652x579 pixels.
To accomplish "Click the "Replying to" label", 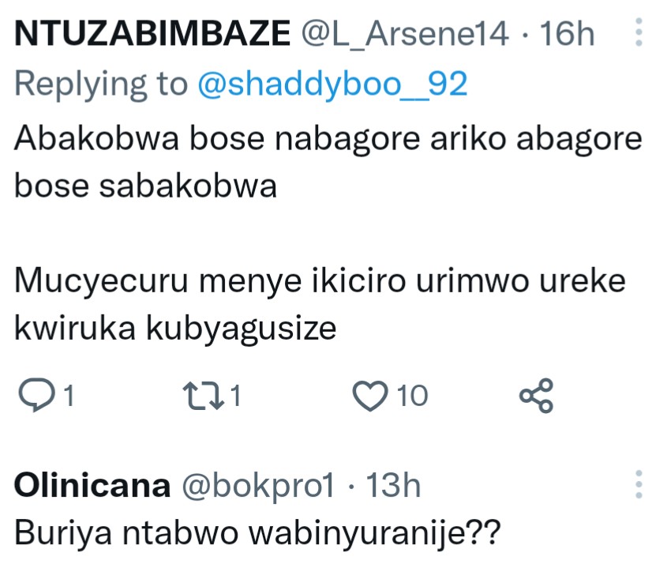I will (x=101, y=85).
